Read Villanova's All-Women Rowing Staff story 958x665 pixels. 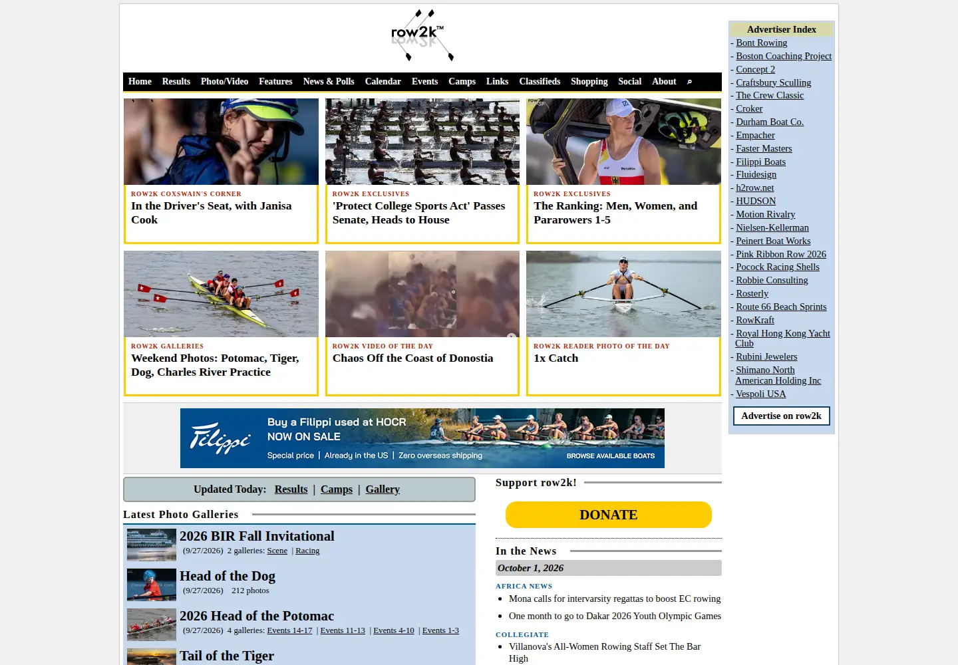pos(605,652)
